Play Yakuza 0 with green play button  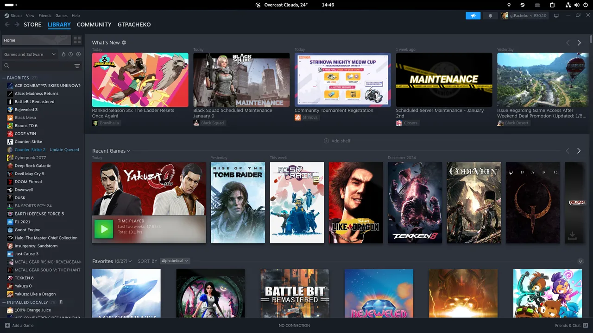pos(104,229)
